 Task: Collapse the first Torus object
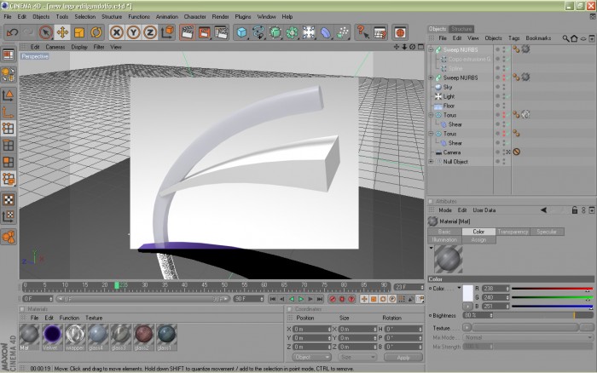[x=431, y=115]
